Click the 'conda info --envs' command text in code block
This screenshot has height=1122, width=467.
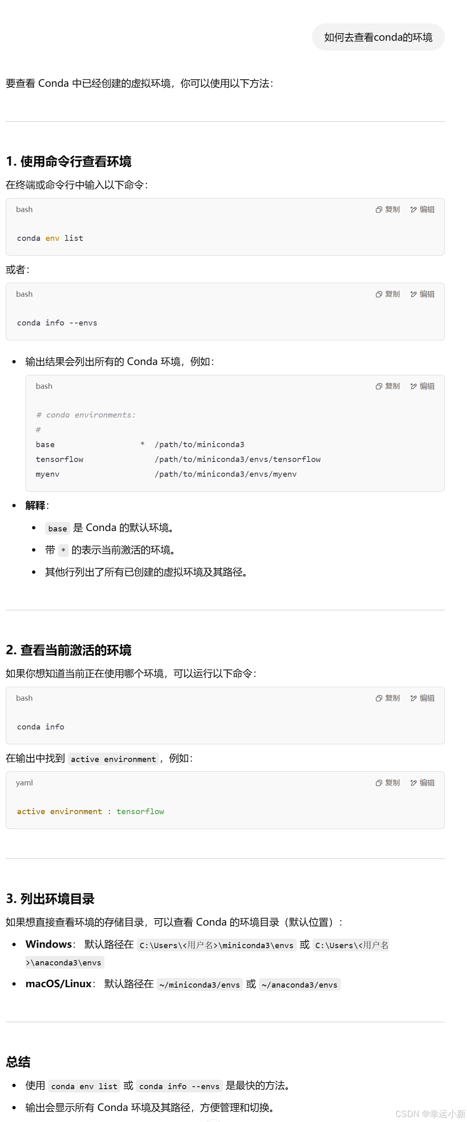point(57,323)
